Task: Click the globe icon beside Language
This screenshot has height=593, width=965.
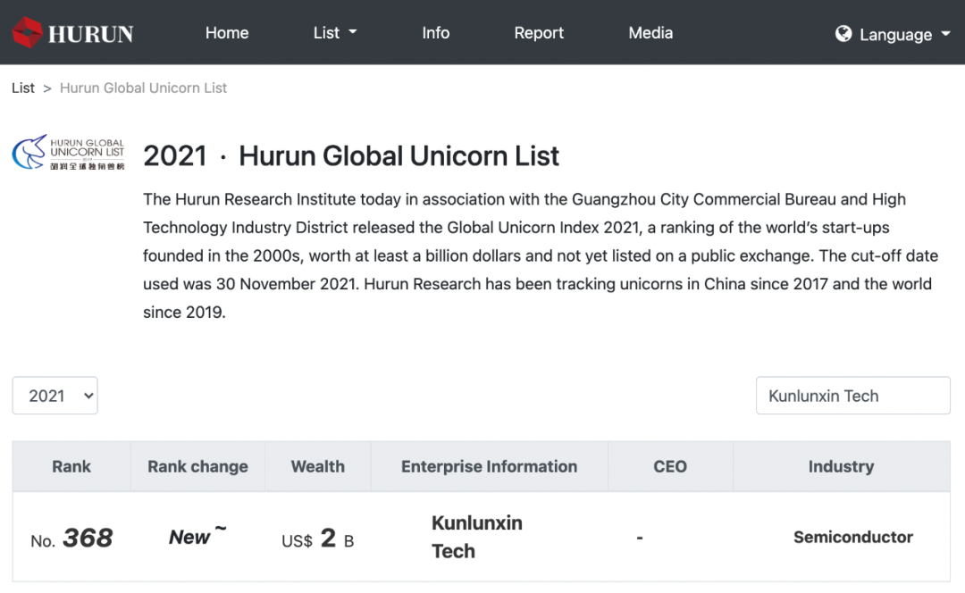Action: pyautogui.click(x=843, y=34)
